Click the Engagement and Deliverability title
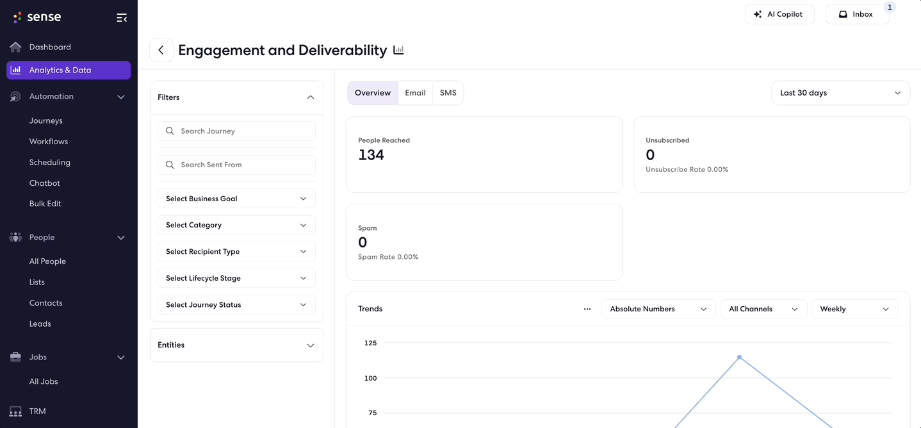 pyautogui.click(x=282, y=50)
